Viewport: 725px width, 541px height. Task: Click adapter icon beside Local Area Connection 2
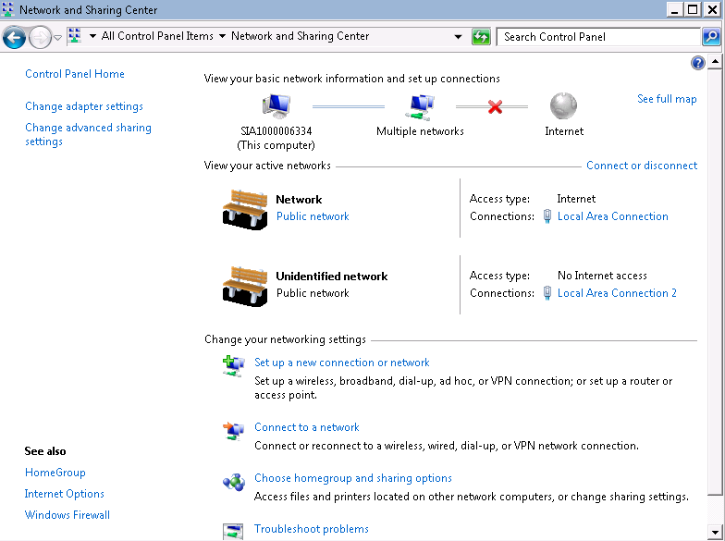pos(547,293)
